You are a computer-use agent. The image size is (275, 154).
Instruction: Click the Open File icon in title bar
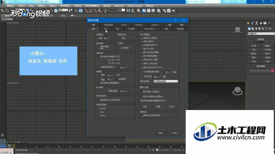point(12,2)
